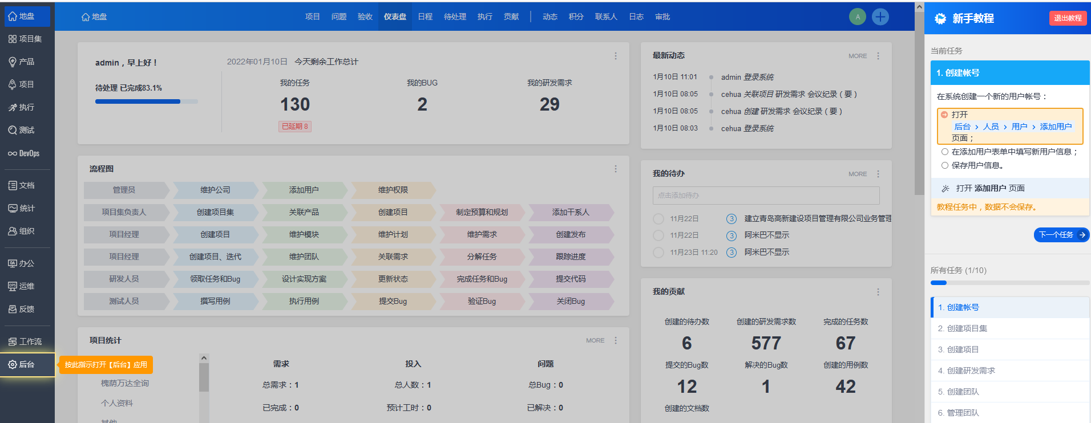Open the 工作流 icon in sidebar

point(12,341)
